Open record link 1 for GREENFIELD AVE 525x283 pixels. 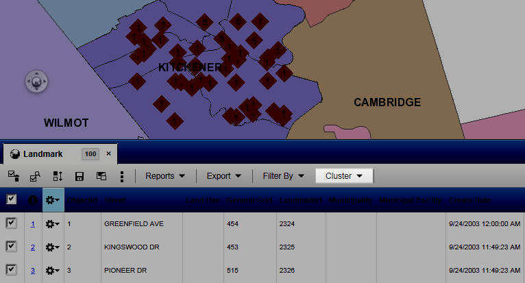[32, 223]
